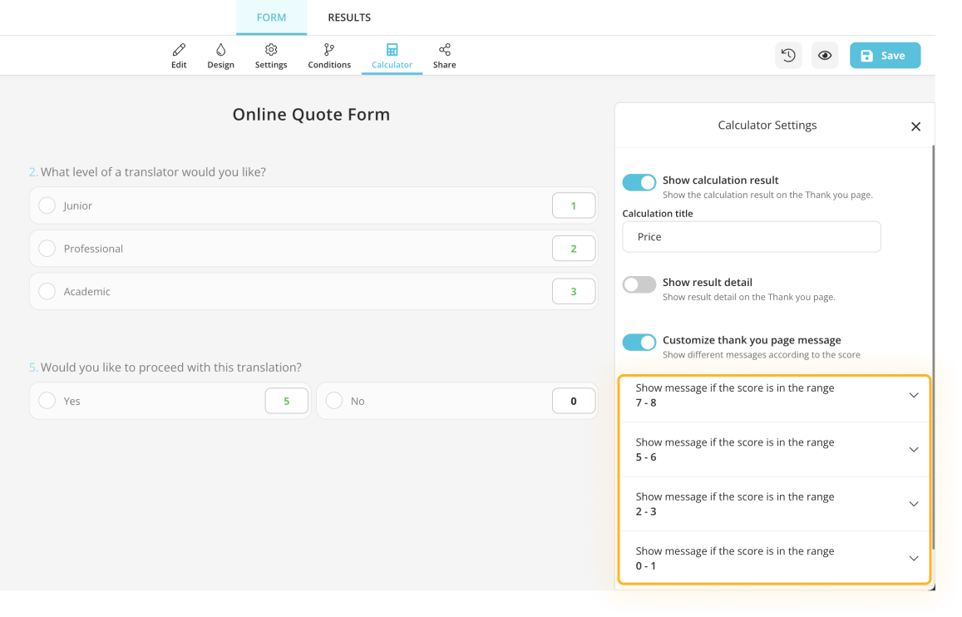Click the Online Quote Form title

pyautogui.click(x=311, y=115)
